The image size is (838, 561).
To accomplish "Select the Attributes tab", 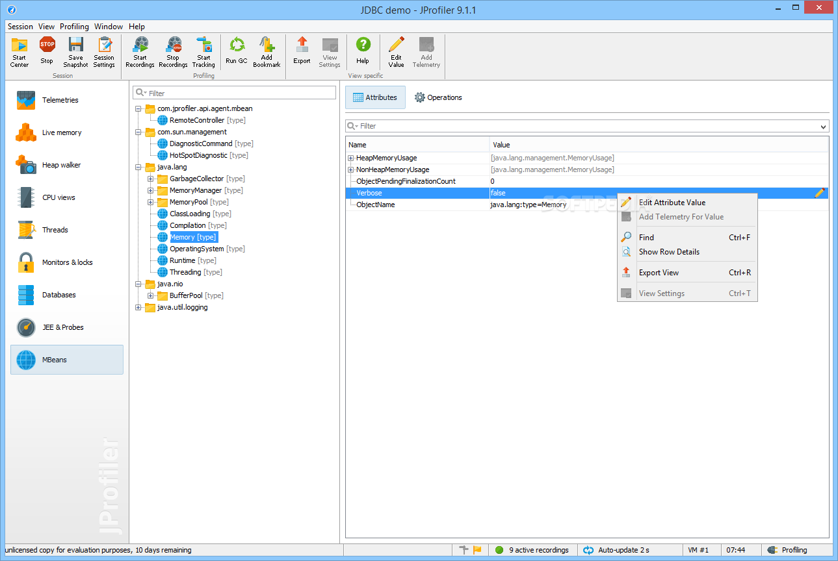I will pos(375,97).
